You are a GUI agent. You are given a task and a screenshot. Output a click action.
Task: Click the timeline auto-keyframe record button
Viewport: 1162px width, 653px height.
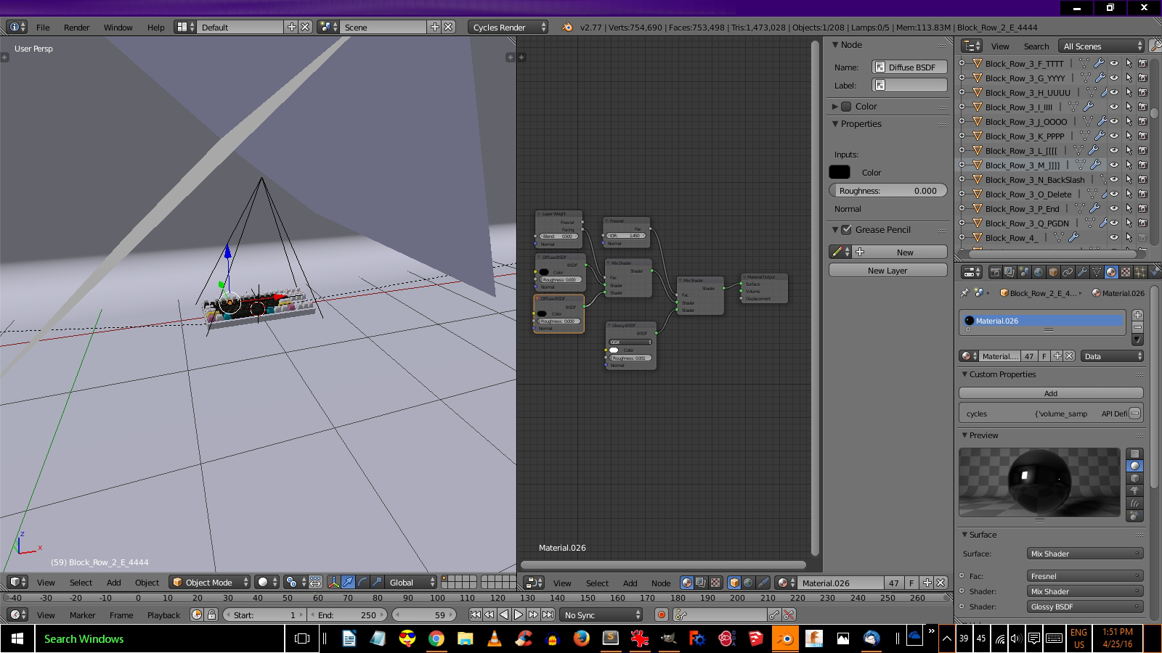[661, 615]
